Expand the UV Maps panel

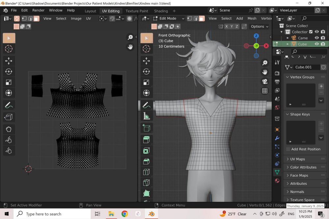coord(297,159)
